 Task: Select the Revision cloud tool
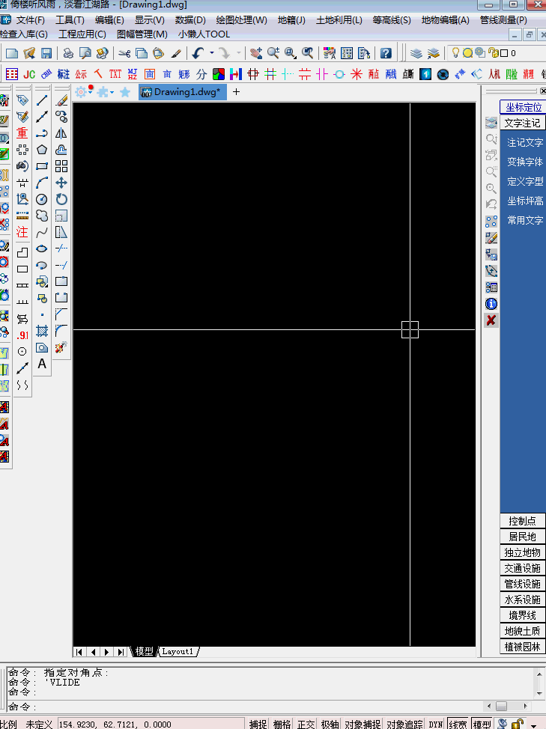point(42,216)
